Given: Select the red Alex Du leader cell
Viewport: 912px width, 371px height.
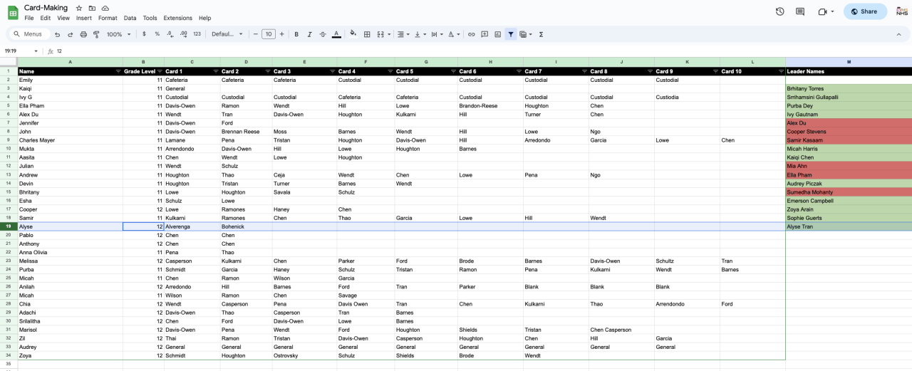Looking at the screenshot, I should (x=849, y=123).
